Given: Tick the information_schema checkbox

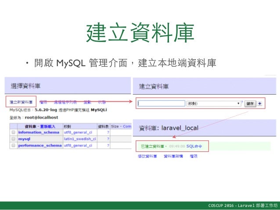Looking at the screenshot, I should [14, 132].
